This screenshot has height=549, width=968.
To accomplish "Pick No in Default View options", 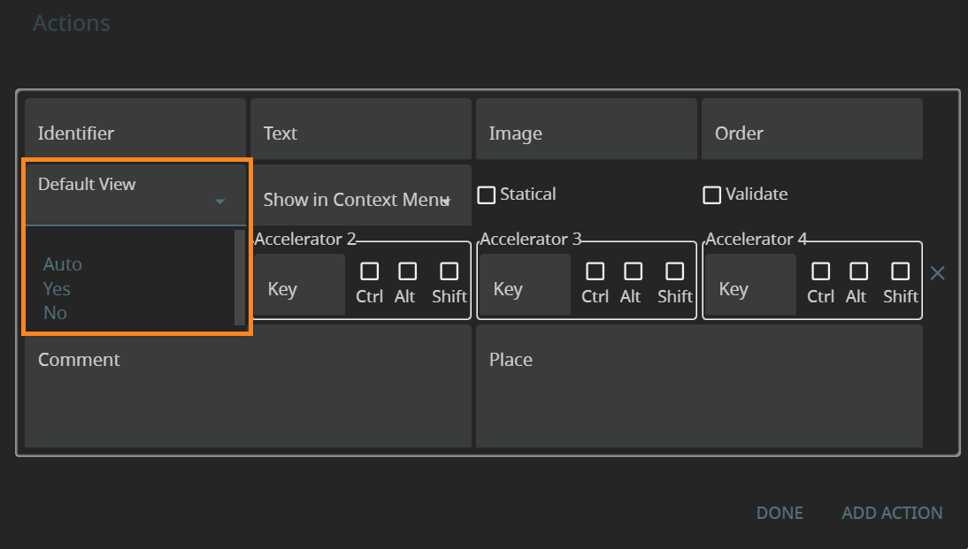I will [55, 313].
